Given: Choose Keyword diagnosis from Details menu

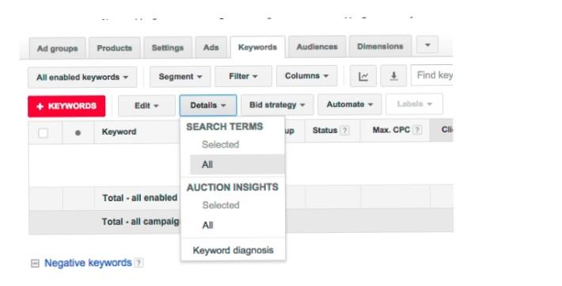Looking at the screenshot, I should 233,250.
